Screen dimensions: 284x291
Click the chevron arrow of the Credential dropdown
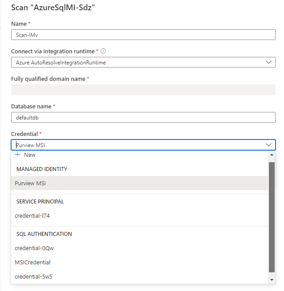point(268,145)
